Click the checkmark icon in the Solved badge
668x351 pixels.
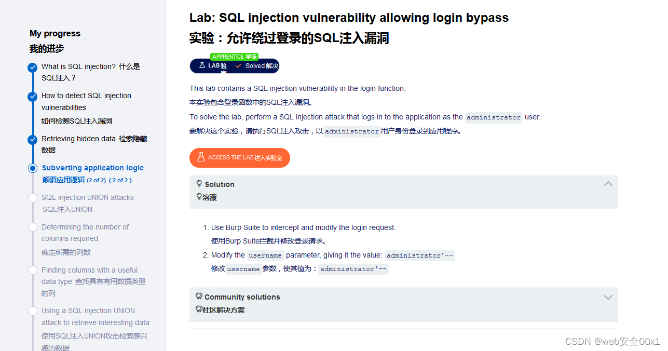[x=238, y=65]
